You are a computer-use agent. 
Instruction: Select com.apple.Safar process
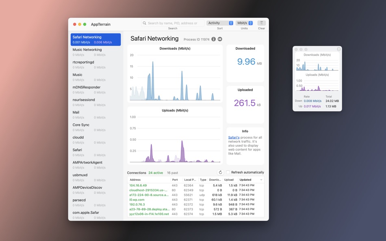96,215
